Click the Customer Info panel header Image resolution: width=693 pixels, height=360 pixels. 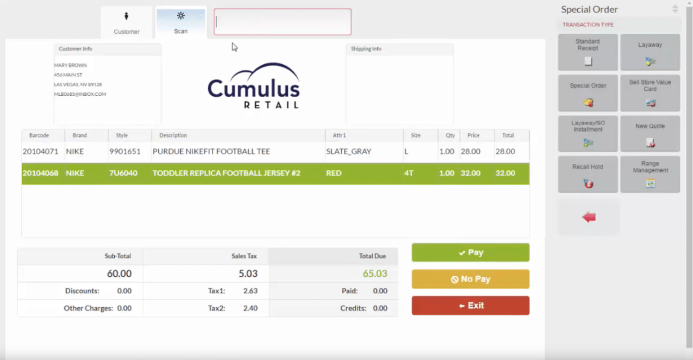107,49
